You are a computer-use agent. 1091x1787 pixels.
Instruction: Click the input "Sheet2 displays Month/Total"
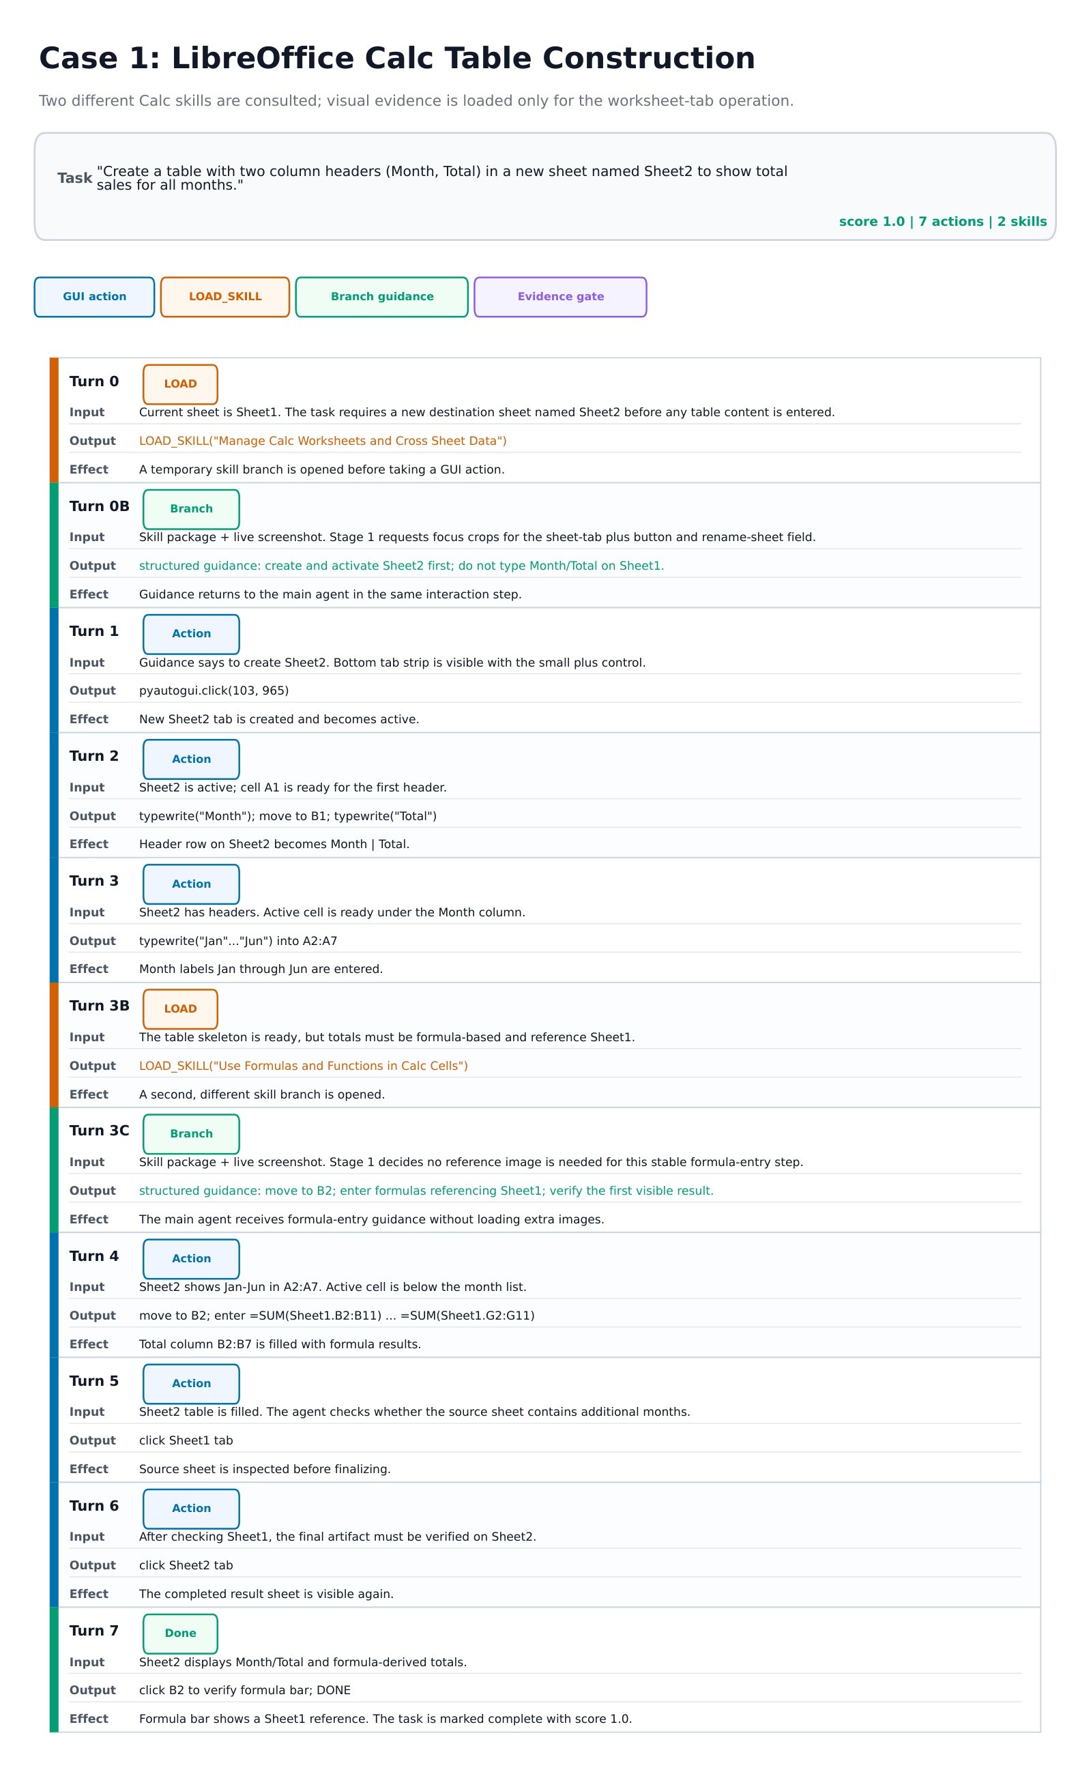302,1661
